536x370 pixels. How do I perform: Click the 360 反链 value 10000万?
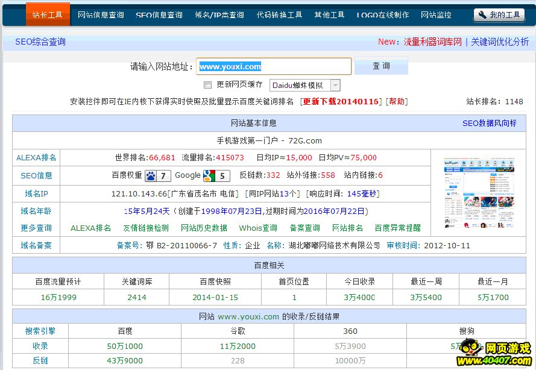[350, 360]
